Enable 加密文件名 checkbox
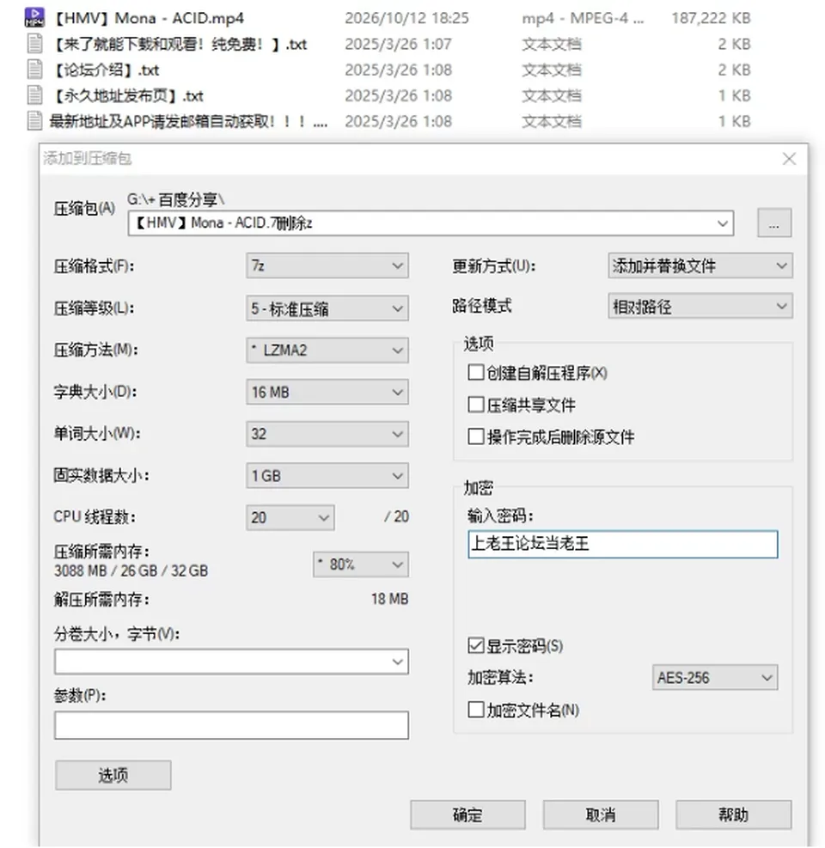The height and width of the screenshot is (848, 825). (475, 710)
